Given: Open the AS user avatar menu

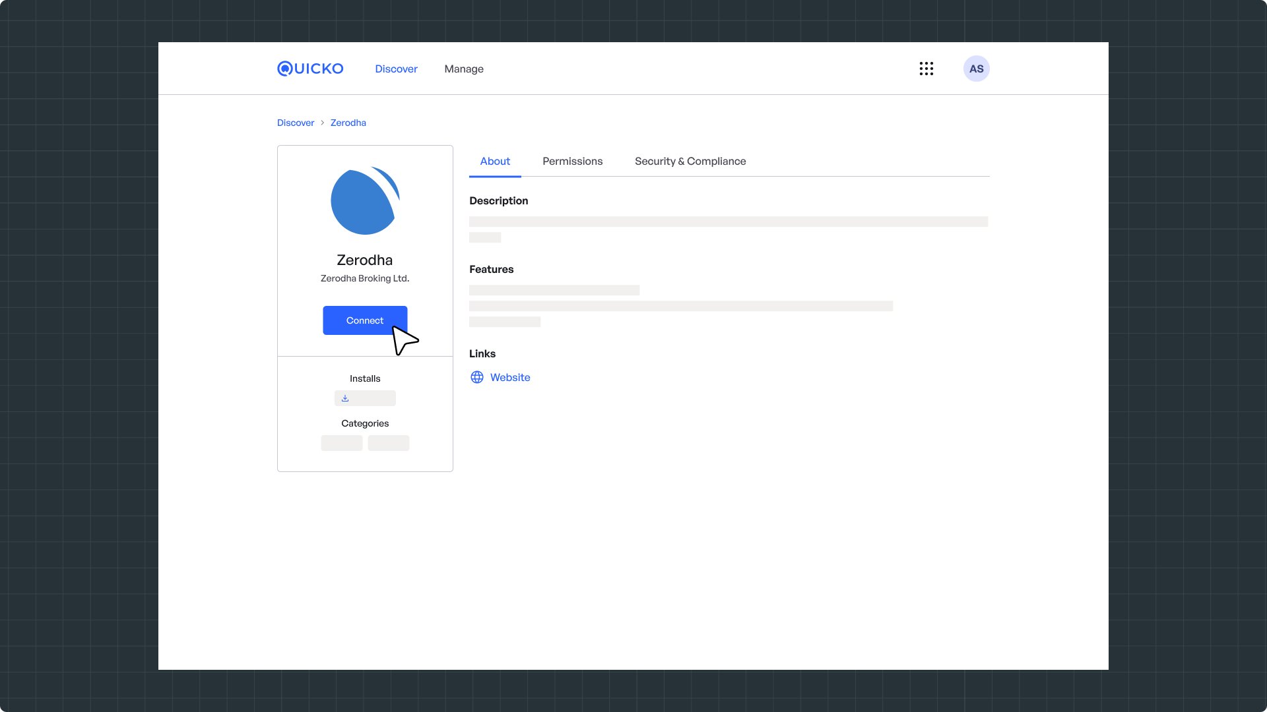Looking at the screenshot, I should pyautogui.click(x=977, y=69).
